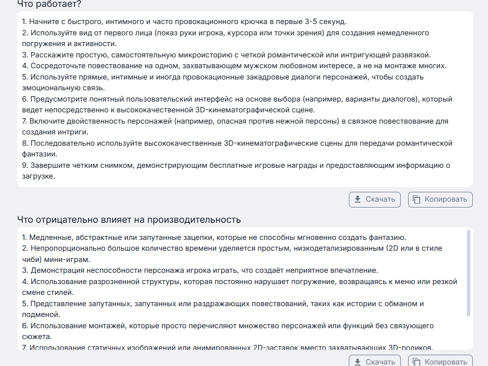
Task: Click item 2 'Используйте вид от первого лица'
Action: 225,38
